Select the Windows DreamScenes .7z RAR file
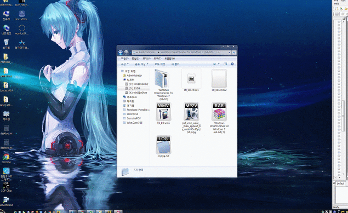Viewport: 348px width, 213px height. coord(219,118)
